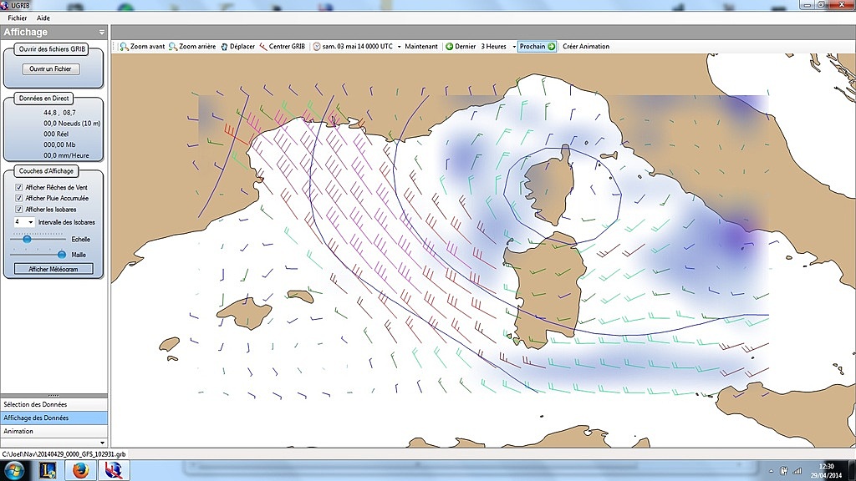Click the Echelle slider handle
The height and width of the screenshot is (481, 856).
[28, 239]
